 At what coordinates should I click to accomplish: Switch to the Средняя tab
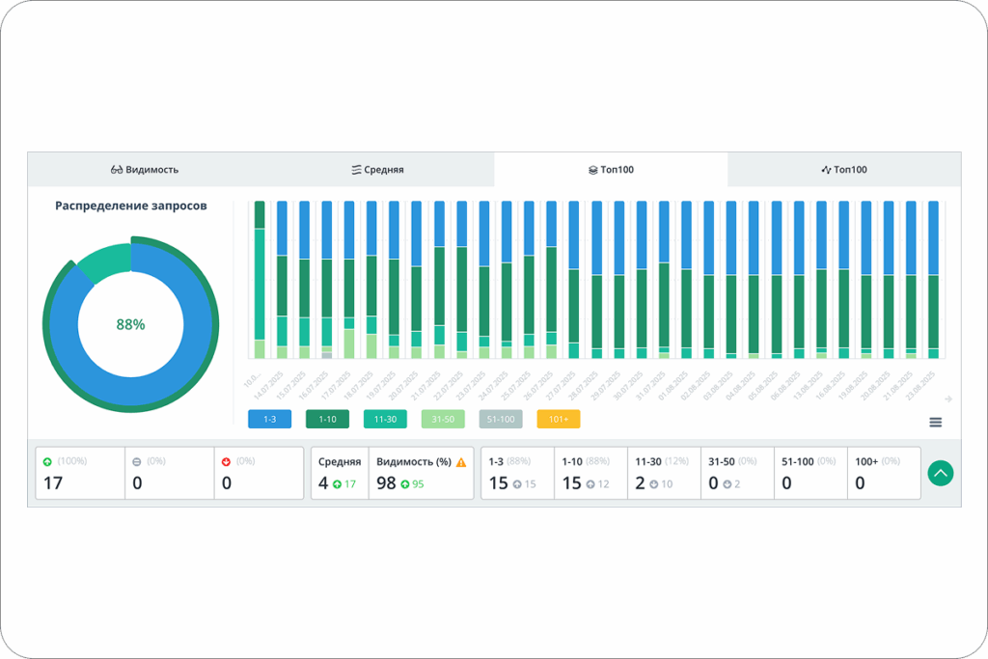tap(377, 170)
